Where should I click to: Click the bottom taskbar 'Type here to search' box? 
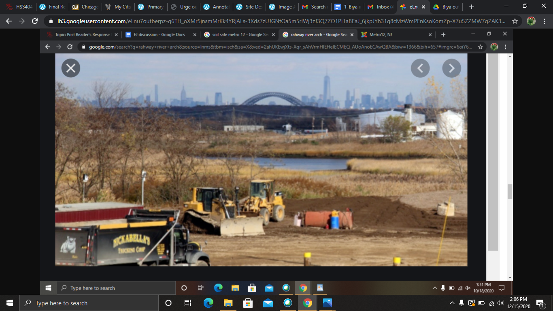[x=89, y=303]
